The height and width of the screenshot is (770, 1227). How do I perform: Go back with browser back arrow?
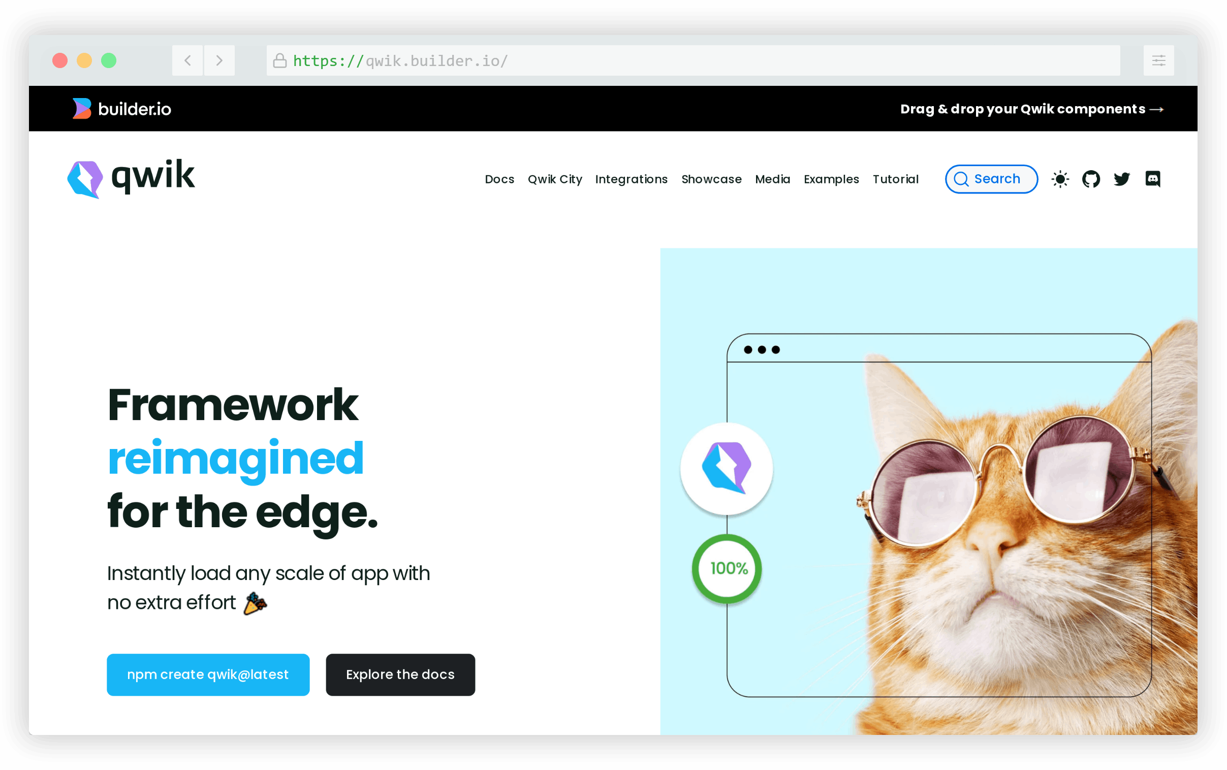click(187, 60)
